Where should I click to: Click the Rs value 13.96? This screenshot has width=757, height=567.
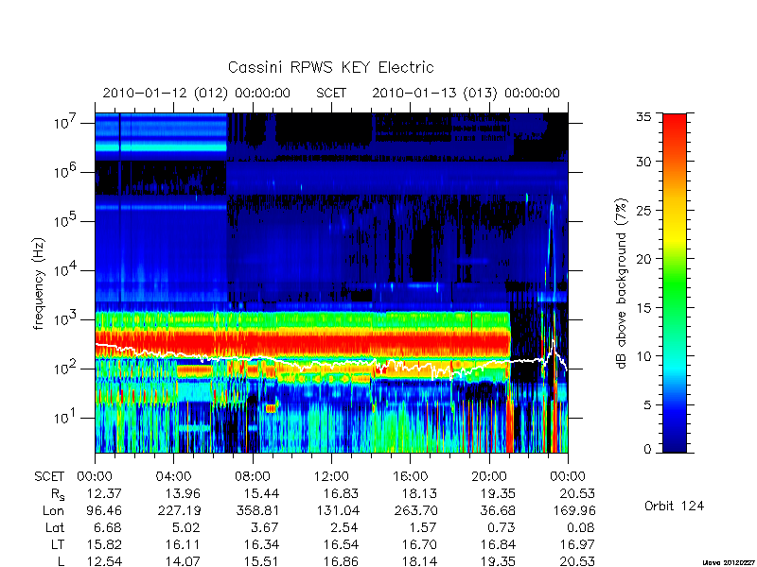[x=183, y=493]
